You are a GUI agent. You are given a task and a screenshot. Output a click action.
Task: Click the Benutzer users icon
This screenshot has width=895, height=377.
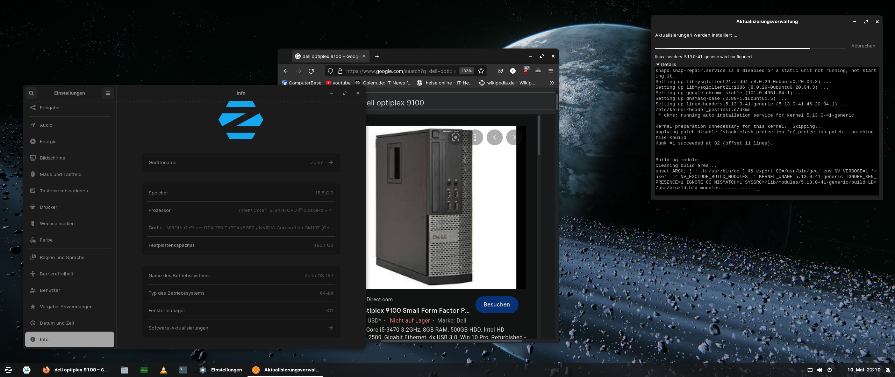pyautogui.click(x=33, y=290)
